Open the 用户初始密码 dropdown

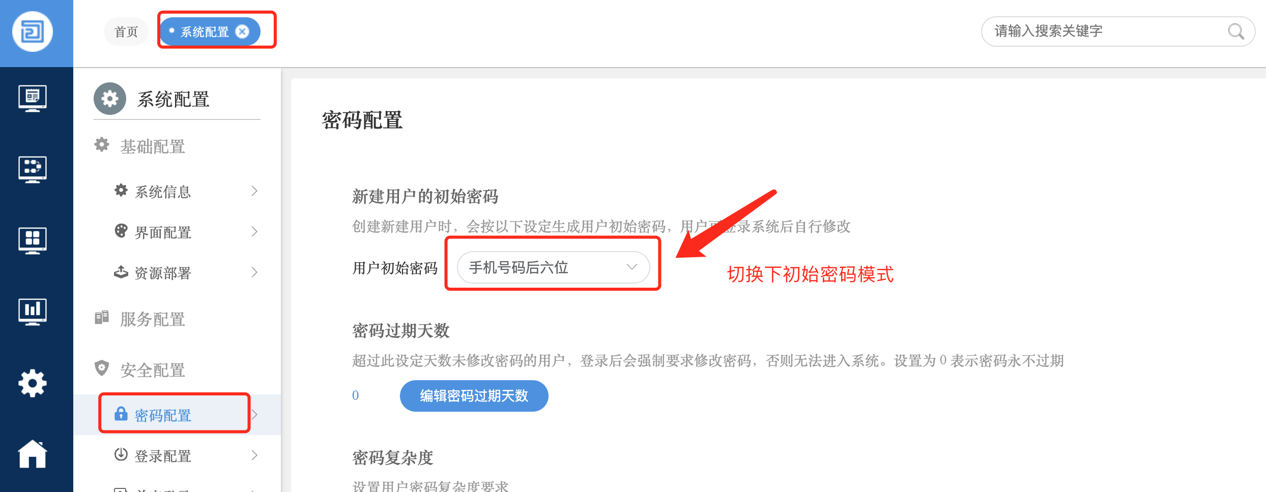[553, 267]
